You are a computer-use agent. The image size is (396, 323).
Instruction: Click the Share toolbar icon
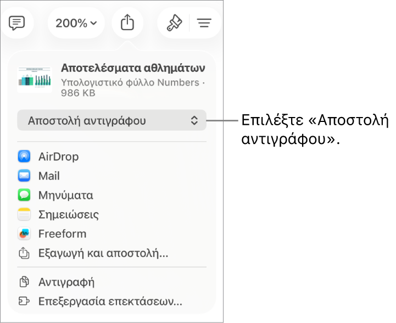127,23
